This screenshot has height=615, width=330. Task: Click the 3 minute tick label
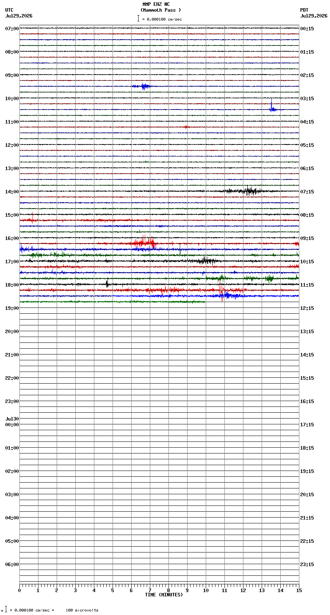tap(75, 591)
